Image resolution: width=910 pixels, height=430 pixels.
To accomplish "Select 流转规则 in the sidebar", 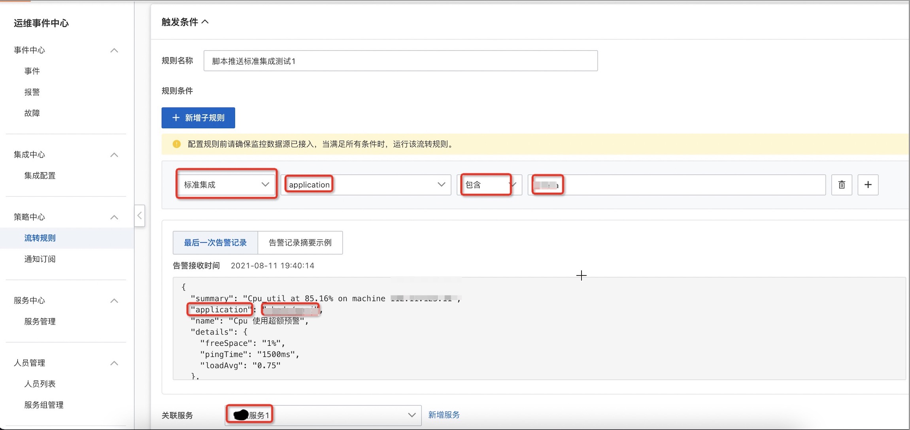I will 40,238.
